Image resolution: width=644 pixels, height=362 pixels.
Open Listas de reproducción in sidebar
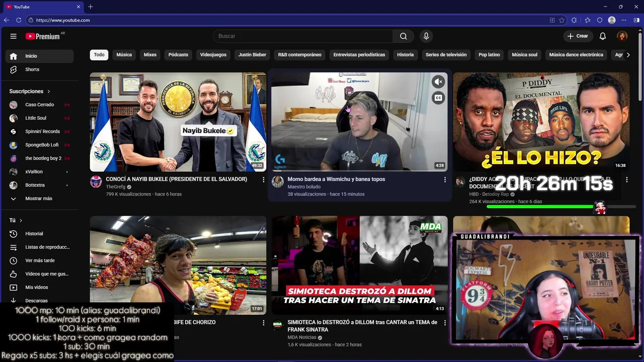40,247
